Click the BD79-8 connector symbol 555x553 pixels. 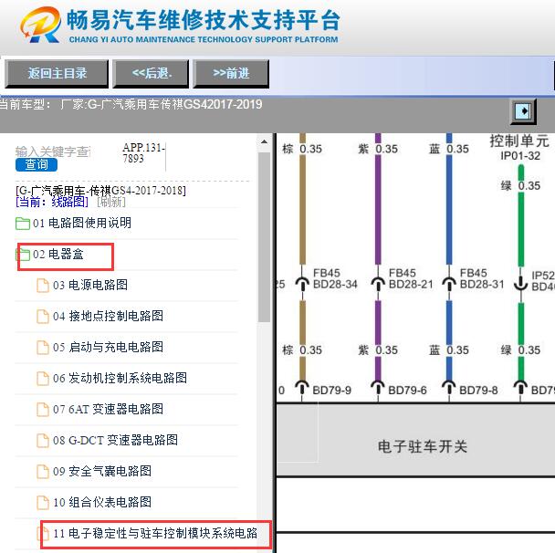pos(449,387)
